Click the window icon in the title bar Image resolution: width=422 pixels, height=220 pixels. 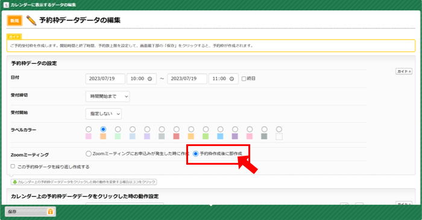[x=6, y=5]
